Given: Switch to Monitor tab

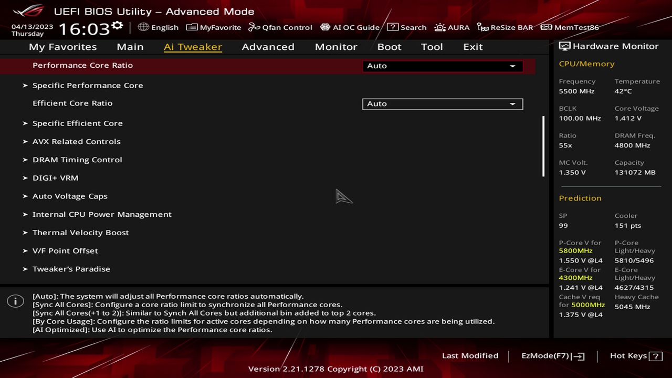Looking at the screenshot, I should click(x=336, y=47).
